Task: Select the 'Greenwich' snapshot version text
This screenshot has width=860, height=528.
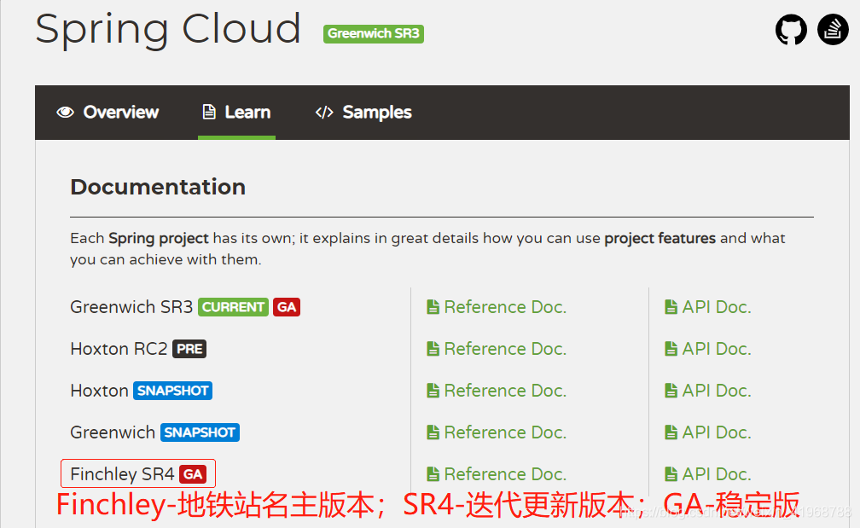Action: (x=113, y=432)
